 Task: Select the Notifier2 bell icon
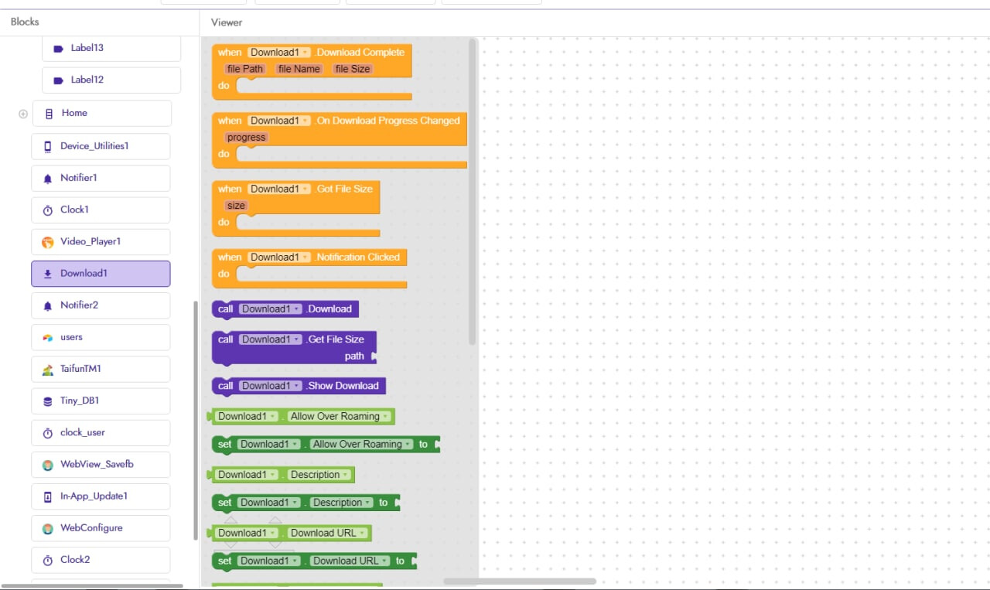tap(48, 305)
